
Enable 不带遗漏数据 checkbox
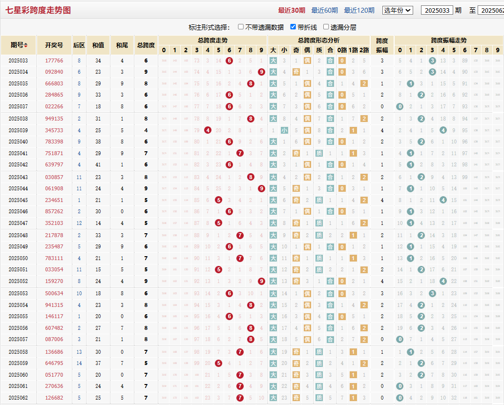point(241,27)
